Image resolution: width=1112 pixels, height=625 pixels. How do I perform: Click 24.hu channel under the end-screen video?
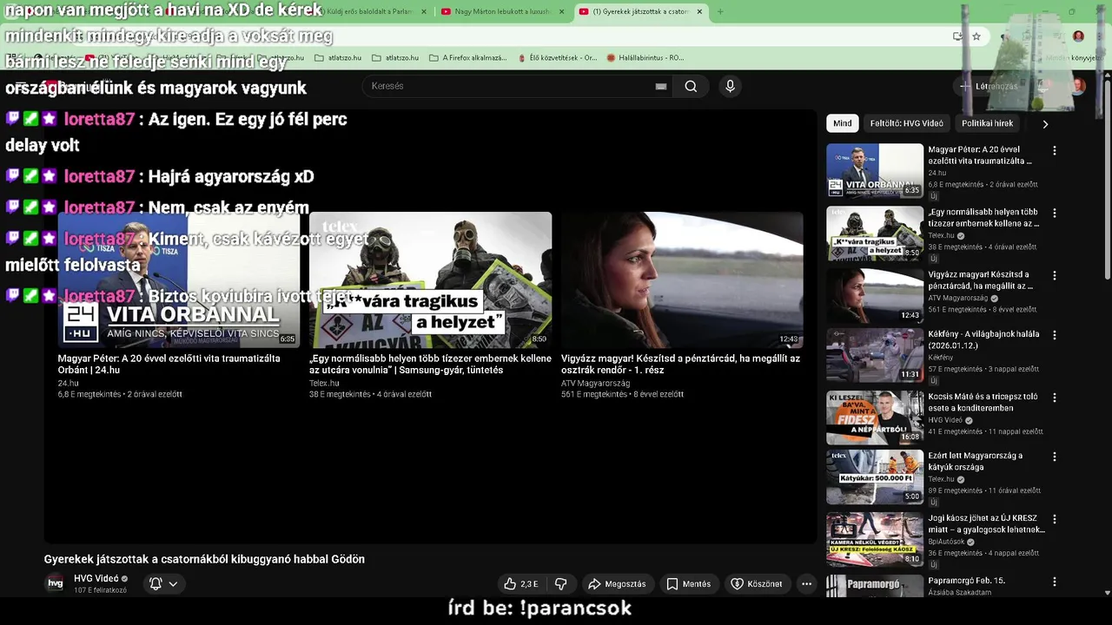point(68,383)
